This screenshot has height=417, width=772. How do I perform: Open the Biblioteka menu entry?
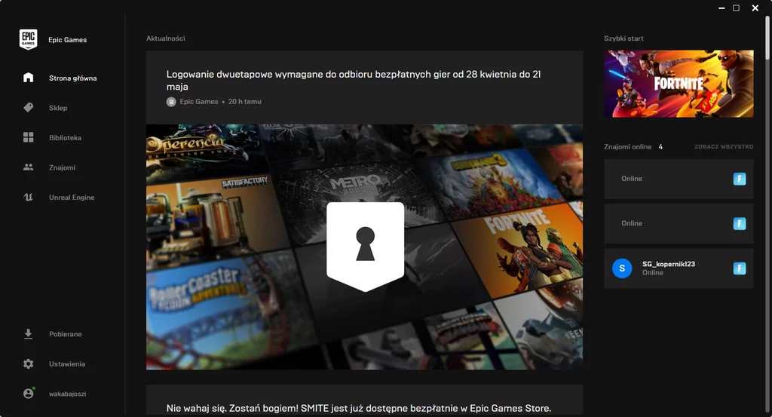pyautogui.click(x=65, y=138)
